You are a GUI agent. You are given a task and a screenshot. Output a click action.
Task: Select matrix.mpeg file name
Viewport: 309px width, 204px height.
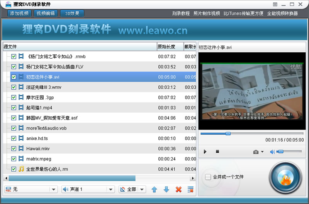[x=39, y=159]
